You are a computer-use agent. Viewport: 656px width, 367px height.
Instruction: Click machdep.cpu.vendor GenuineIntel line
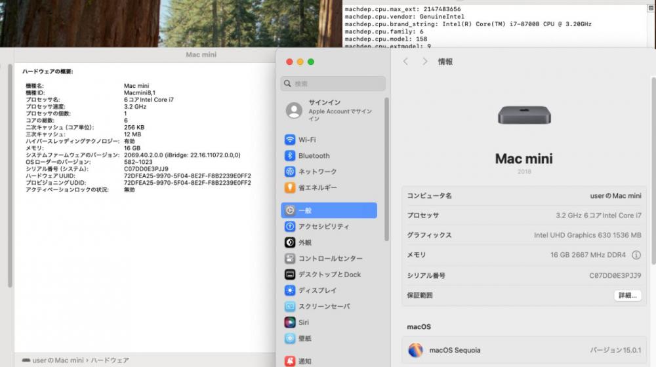pos(404,17)
